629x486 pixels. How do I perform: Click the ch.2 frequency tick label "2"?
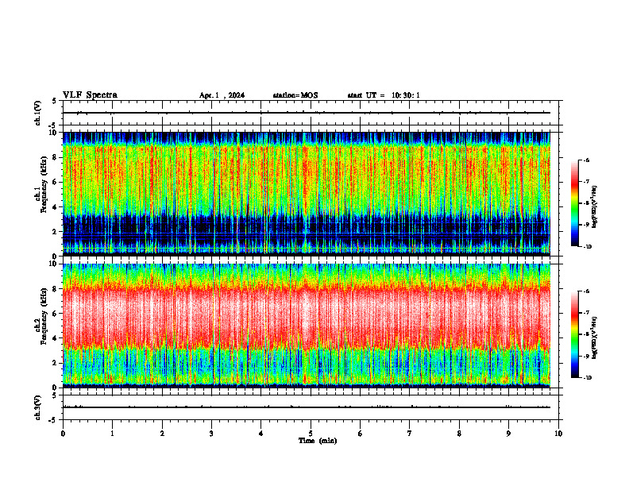pyautogui.click(x=55, y=363)
